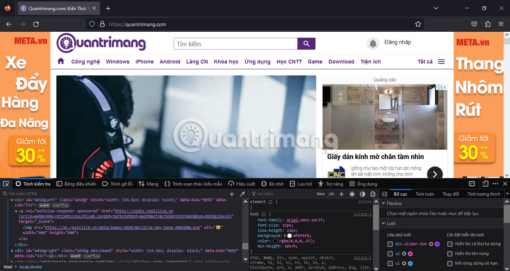Open the Ứng dụng application tab

(x=363, y=184)
